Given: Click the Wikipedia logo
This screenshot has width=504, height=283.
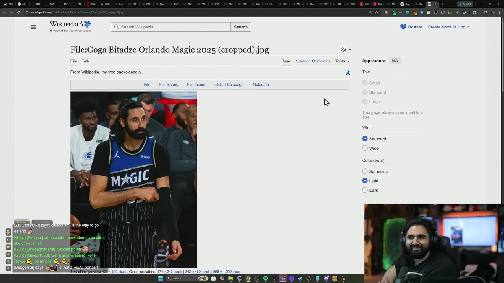Looking at the screenshot, I should pos(70,26).
